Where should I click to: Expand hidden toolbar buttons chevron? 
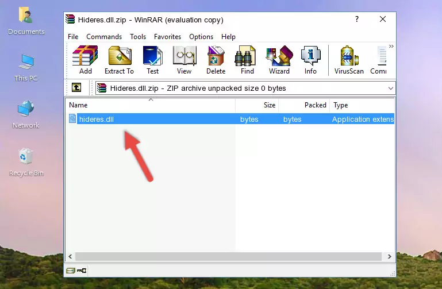(x=391, y=46)
